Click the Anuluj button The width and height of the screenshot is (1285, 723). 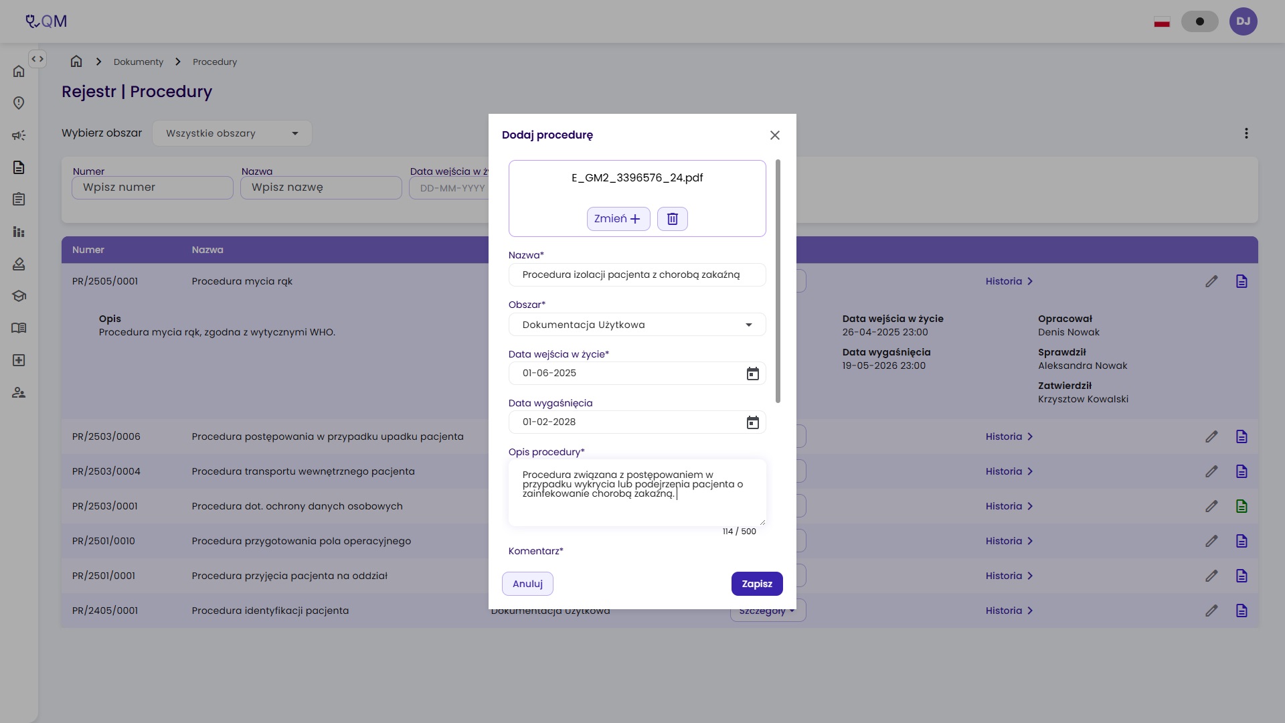click(527, 584)
